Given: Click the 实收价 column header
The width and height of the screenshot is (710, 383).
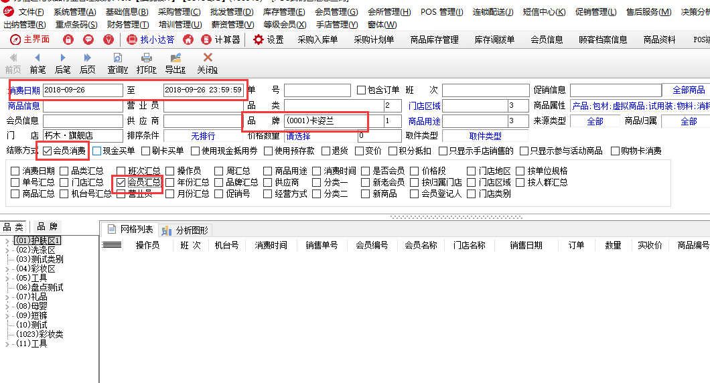Looking at the screenshot, I should [649, 245].
